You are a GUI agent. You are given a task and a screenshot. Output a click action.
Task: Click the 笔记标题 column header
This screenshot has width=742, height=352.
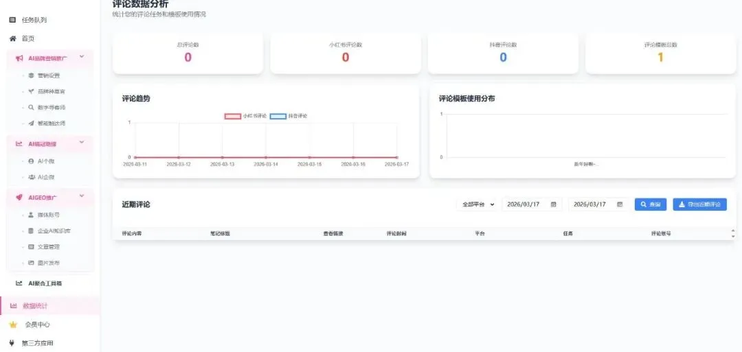click(x=220, y=233)
